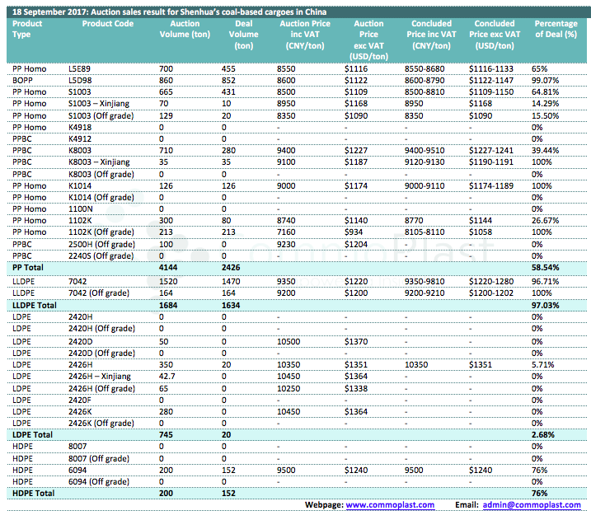Select product code 6094 with volume 200
The image size is (591, 520).
77,471
